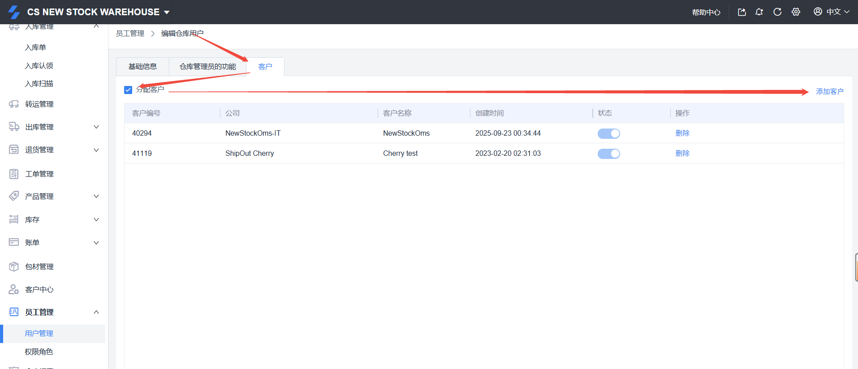The image size is (858, 369).
Task: Click the export share icon in header
Action: click(742, 12)
